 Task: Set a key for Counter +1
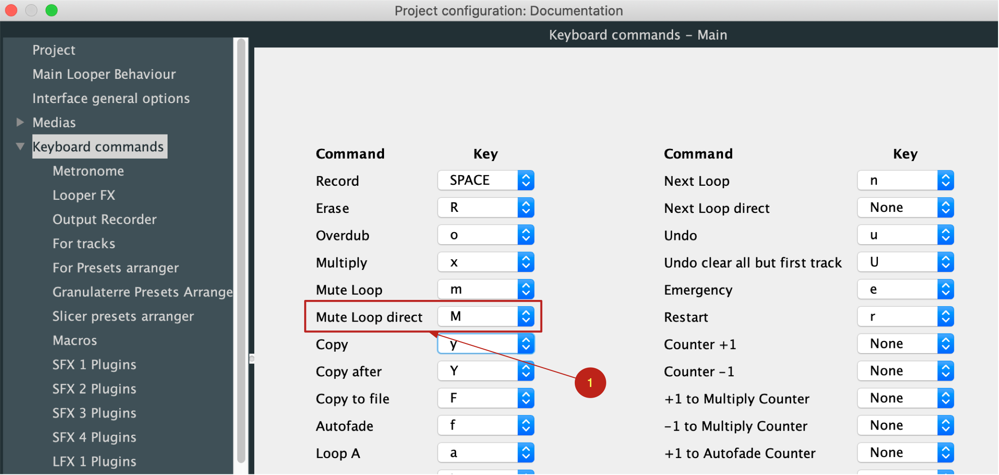tap(906, 344)
